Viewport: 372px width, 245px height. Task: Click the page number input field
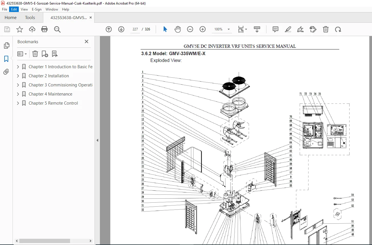[x=135, y=29]
